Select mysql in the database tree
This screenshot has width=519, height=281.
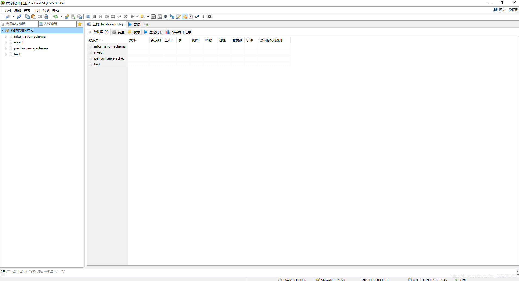19,42
